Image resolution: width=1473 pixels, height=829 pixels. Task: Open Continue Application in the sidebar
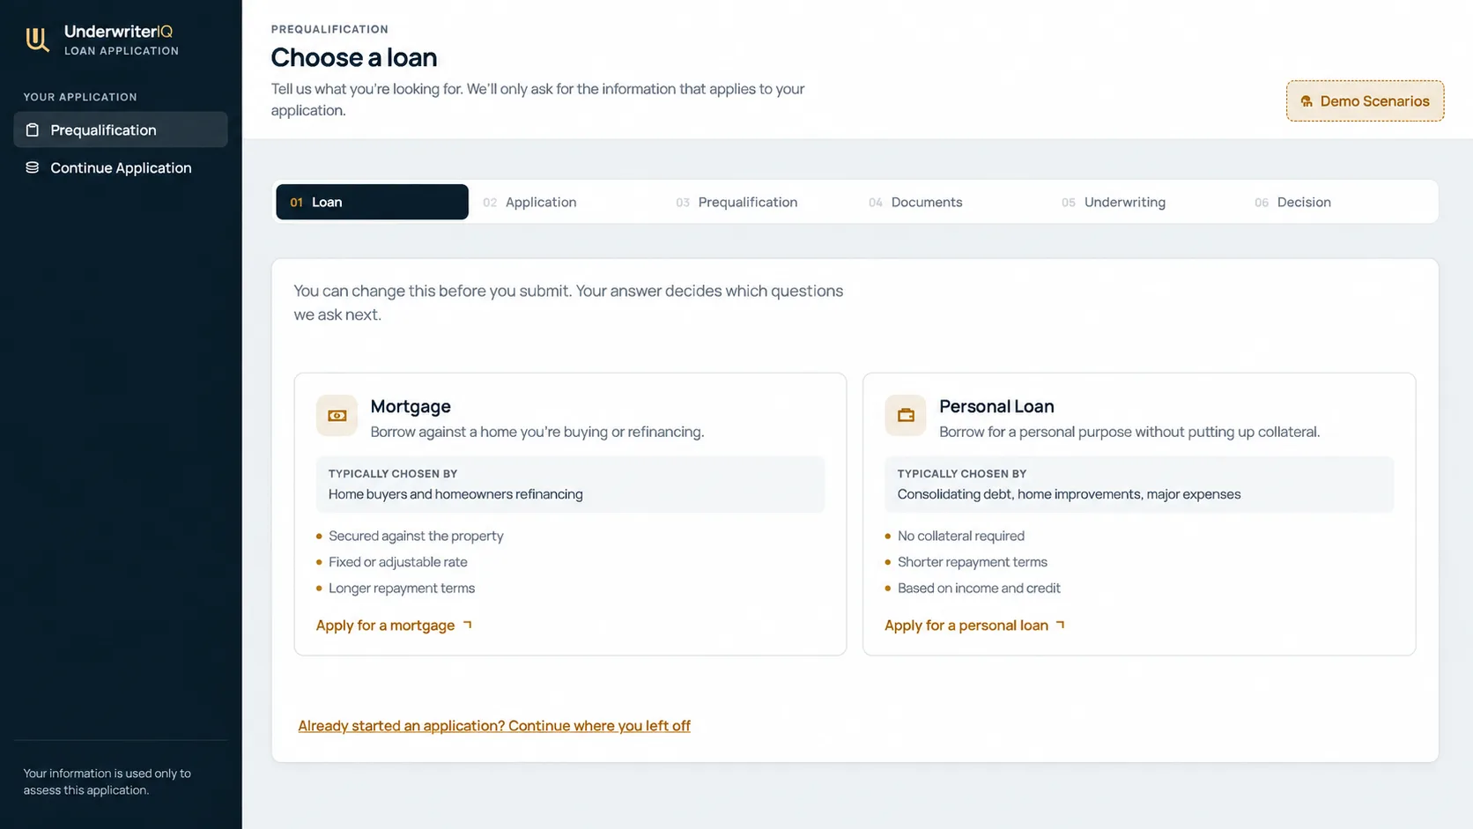[121, 167]
